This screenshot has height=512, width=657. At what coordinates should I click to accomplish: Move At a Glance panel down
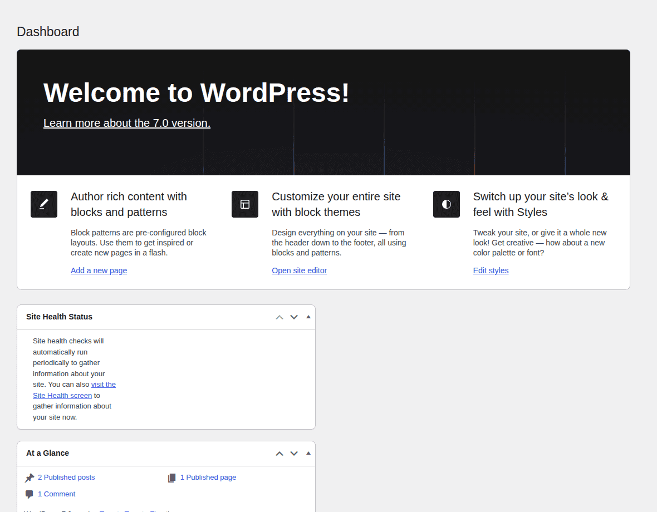click(294, 454)
